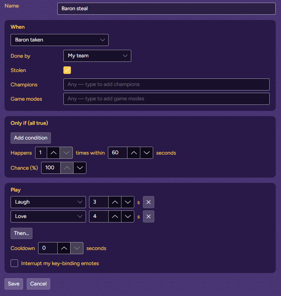Viewport: 281px width, 296px height.
Task: Open the Laugh emote dropdown
Action: coord(48,202)
